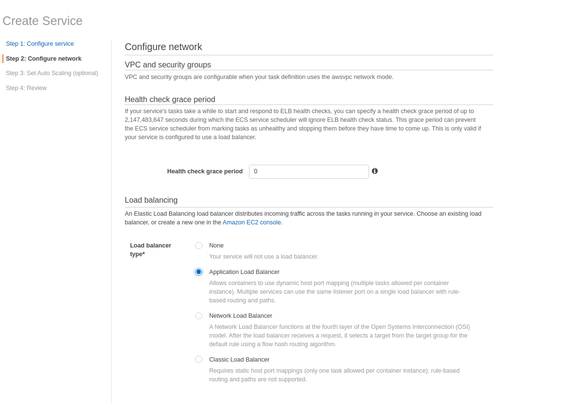Viewport: 565px width, 403px height.
Task: Click the VPC and security groups heading
Action: (168, 65)
